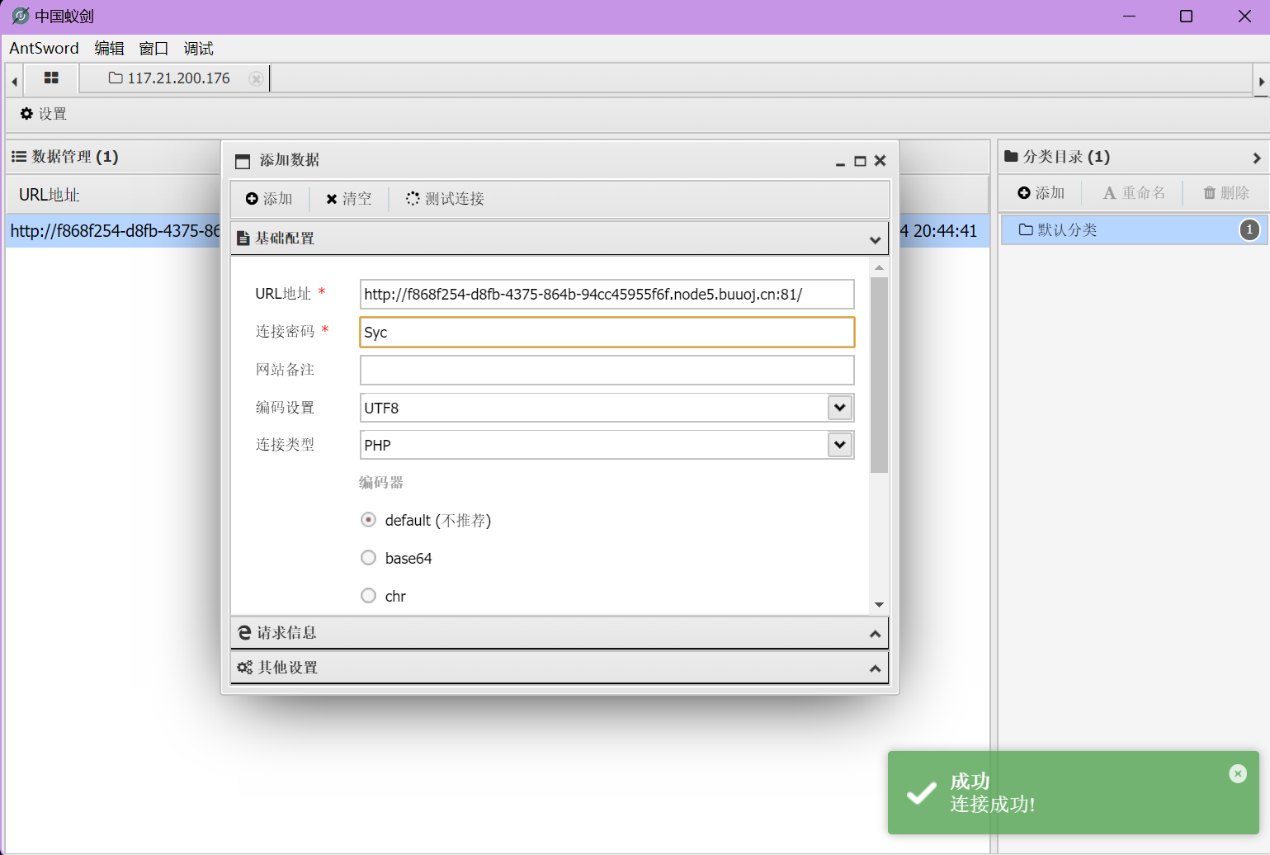Maximize the 添加数据 dialog
The image size is (1270, 855).
tap(860, 161)
